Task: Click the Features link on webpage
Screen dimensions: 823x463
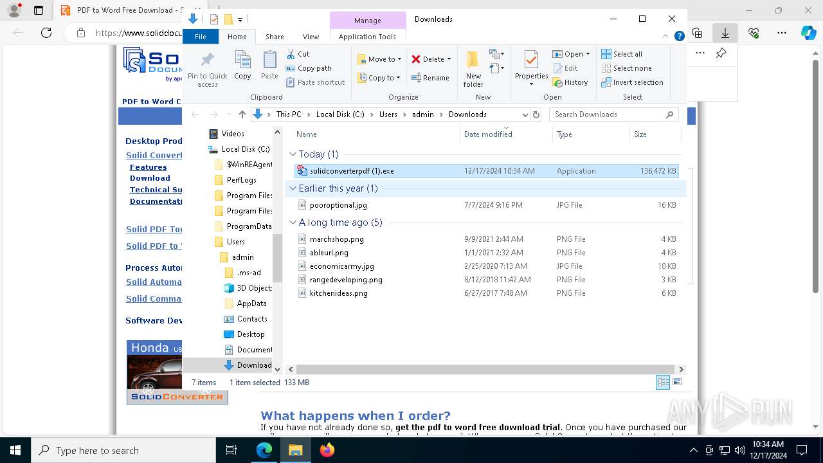Action: pos(148,167)
